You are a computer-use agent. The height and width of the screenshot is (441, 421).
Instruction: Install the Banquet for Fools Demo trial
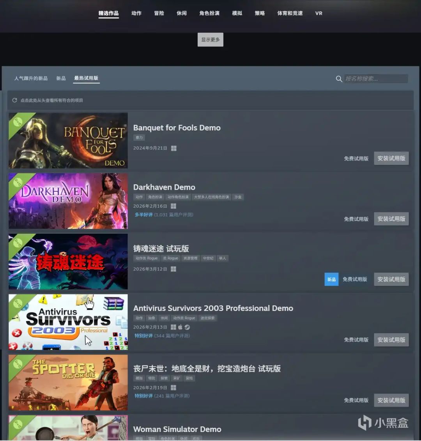(391, 158)
